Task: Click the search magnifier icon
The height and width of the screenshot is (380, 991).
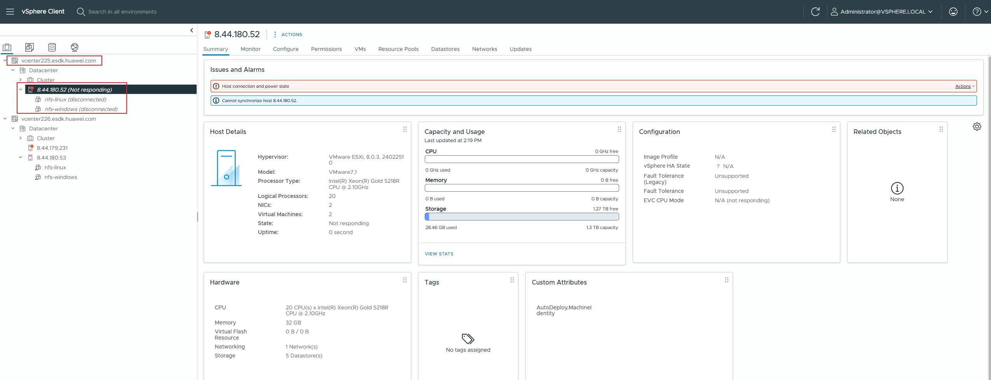Action: click(81, 12)
